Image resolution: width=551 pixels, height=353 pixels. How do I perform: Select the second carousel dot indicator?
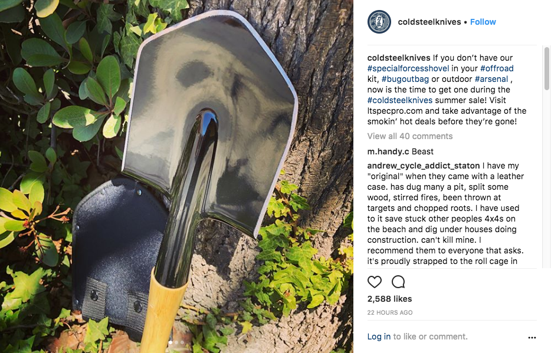tap(176, 342)
